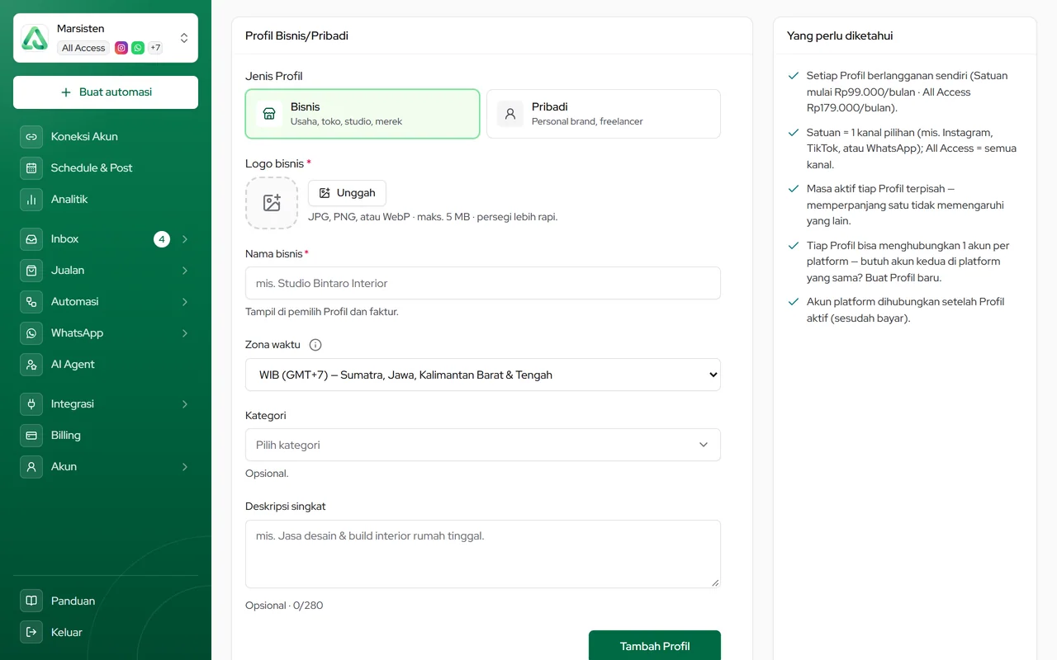Click the logo image placeholder

[x=272, y=203]
